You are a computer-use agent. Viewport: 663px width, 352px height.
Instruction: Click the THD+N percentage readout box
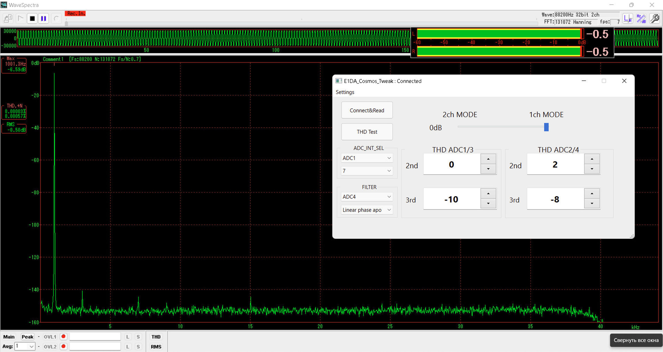[x=14, y=111]
